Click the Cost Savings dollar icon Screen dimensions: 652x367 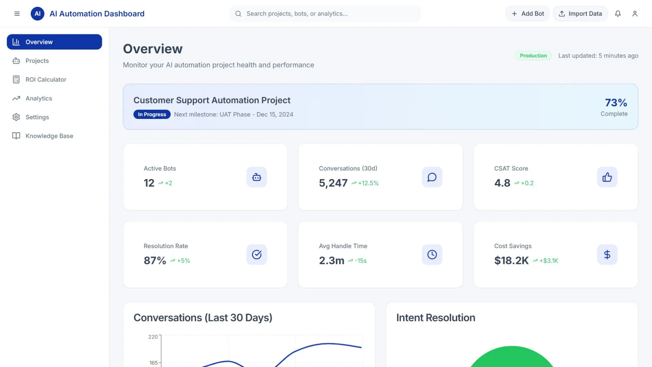coord(607,255)
